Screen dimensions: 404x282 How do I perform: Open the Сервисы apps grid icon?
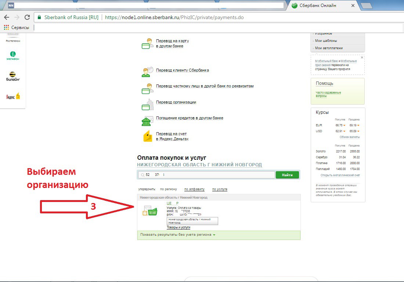pos(6,27)
